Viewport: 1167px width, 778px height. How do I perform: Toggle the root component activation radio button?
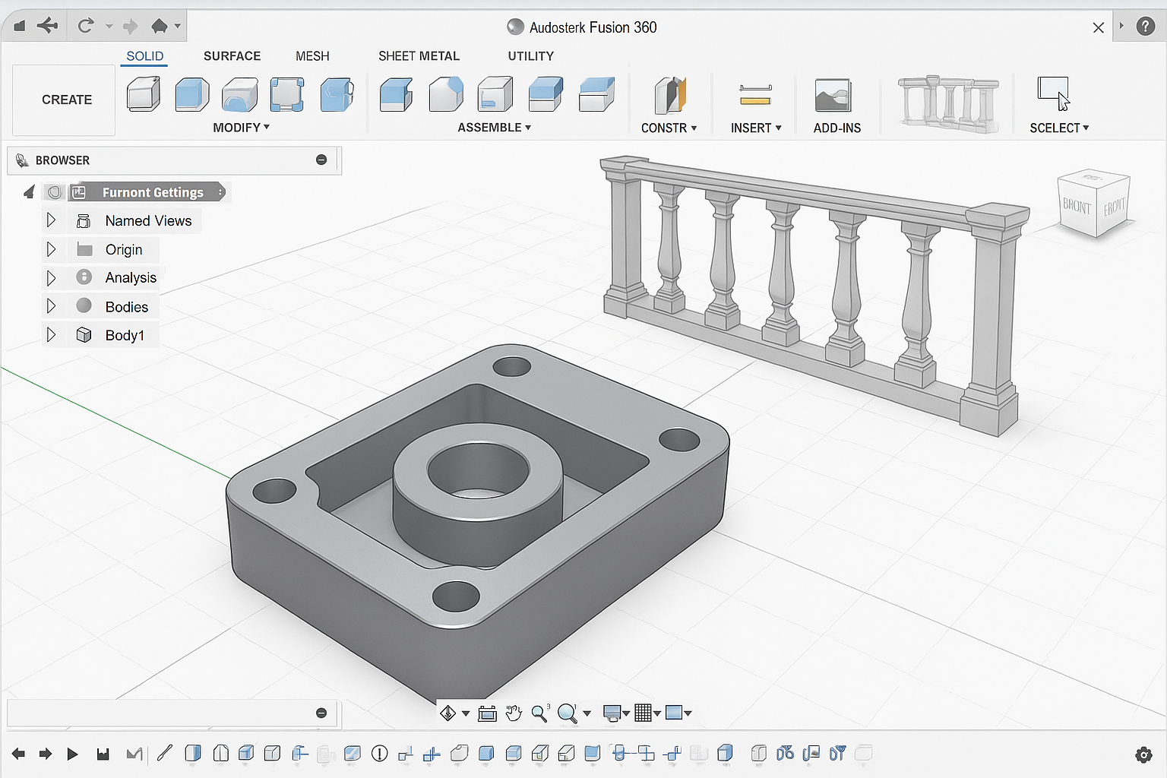55,192
